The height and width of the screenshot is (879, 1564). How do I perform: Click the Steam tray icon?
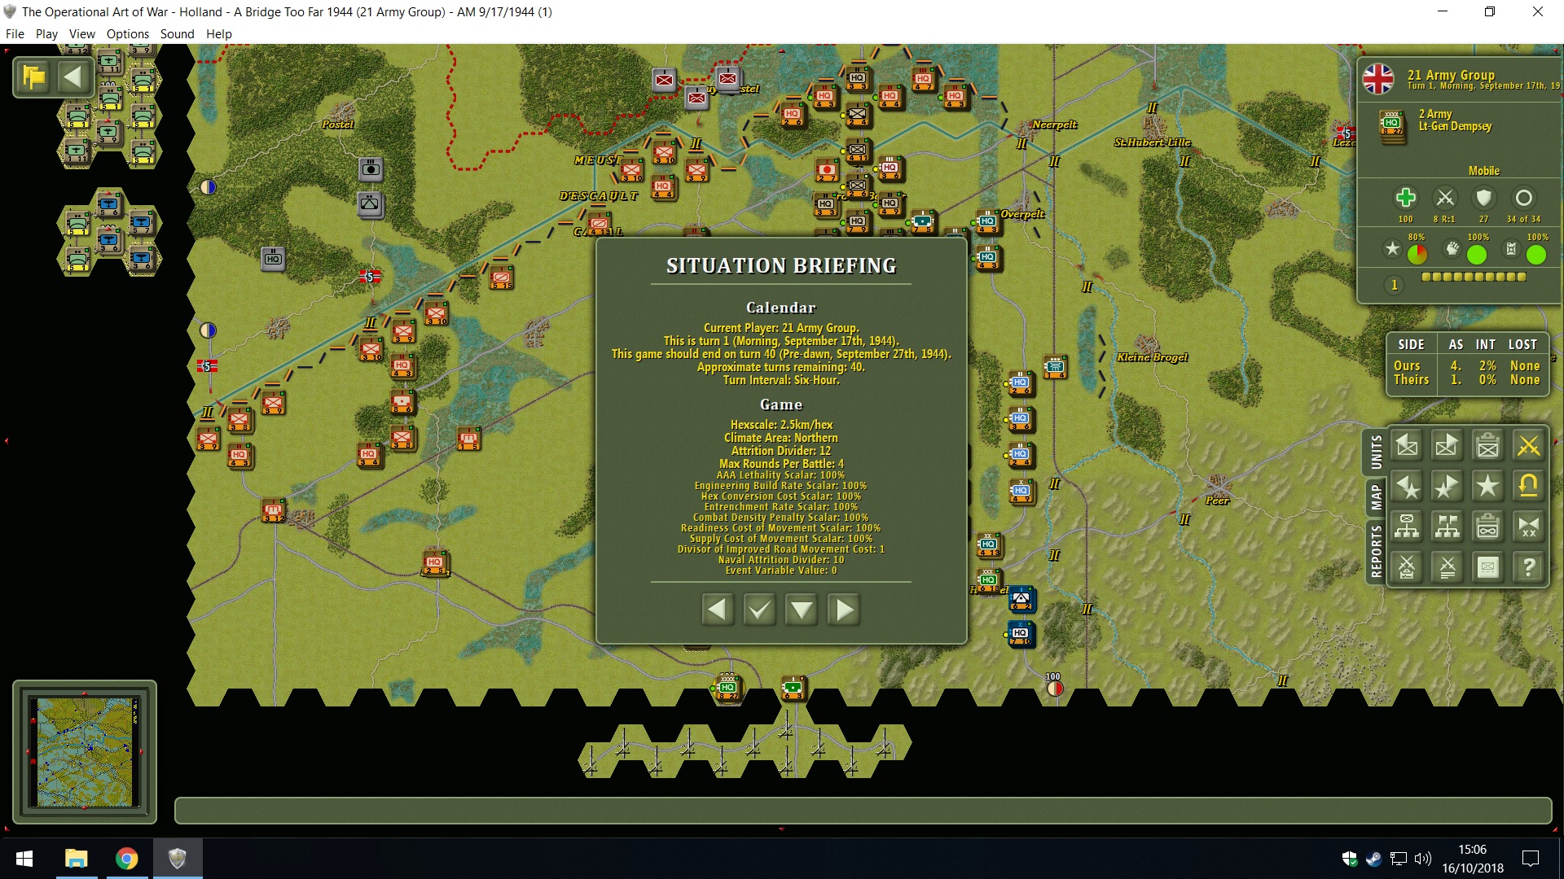(1373, 859)
